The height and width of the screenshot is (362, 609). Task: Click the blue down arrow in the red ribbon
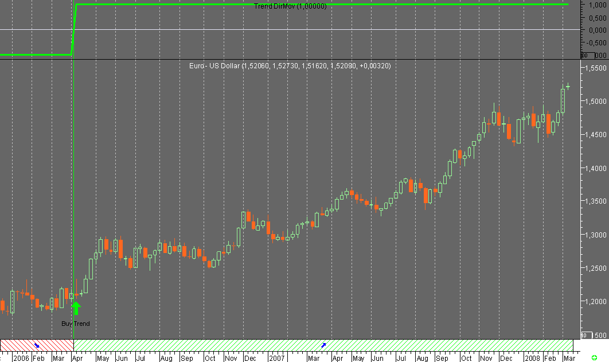click(37, 345)
